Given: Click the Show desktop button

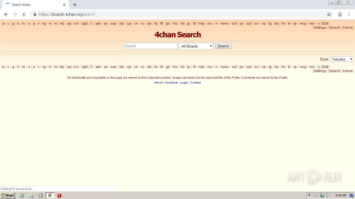Looking at the screenshot, I should point(352,195).
